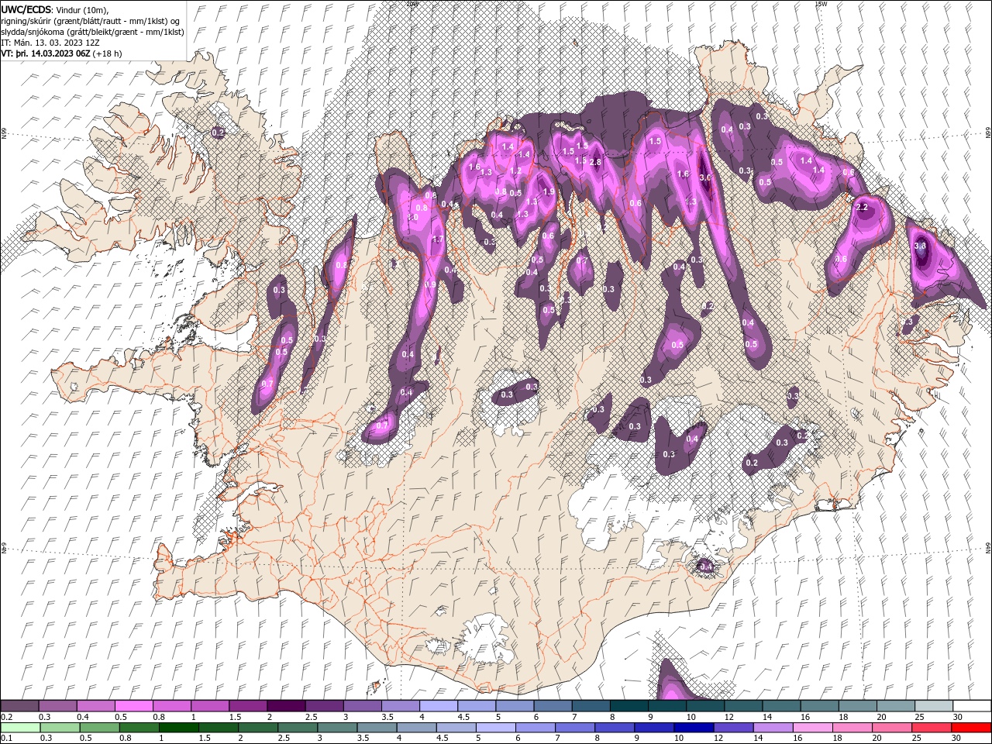Click the 20W longitude label at top
The height and width of the screenshot is (744, 992).
(x=412, y=4)
